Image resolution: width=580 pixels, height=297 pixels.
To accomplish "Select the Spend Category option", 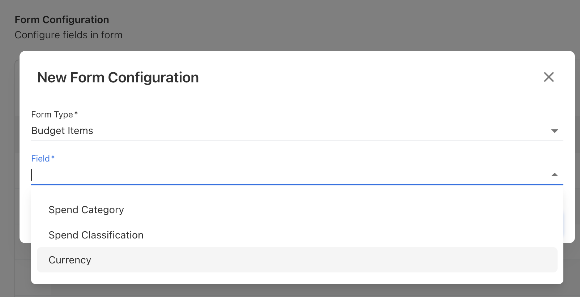I will [86, 210].
